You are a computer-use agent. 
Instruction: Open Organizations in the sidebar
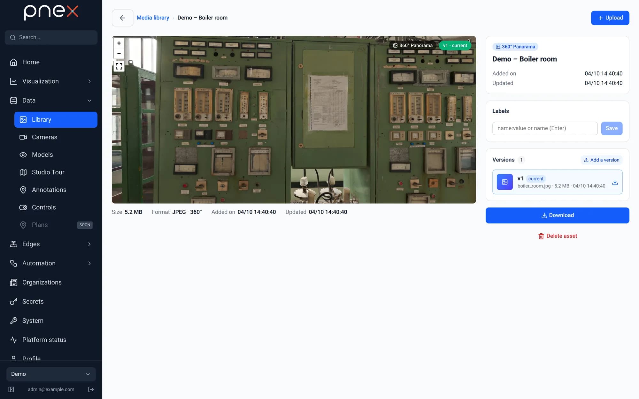51,282
